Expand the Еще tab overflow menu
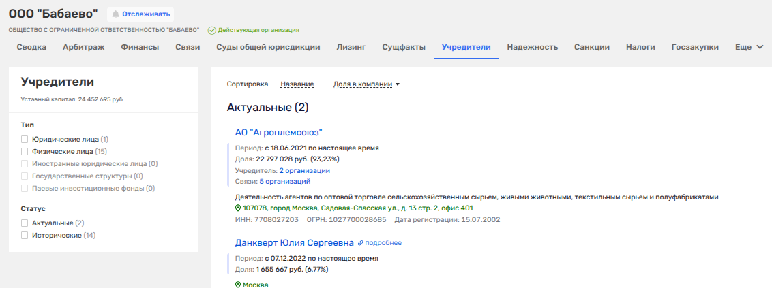This screenshot has height=288, width=772. [749, 47]
